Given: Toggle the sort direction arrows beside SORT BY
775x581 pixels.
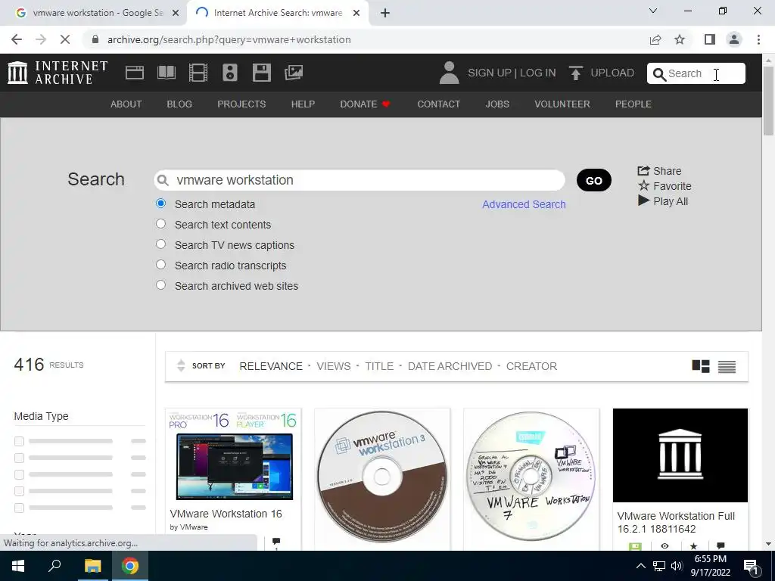Looking at the screenshot, I should (181, 365).
